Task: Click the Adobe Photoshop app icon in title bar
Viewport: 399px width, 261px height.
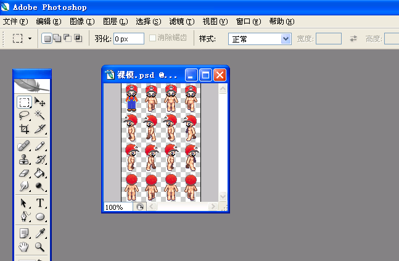Action: coord(5,7)
